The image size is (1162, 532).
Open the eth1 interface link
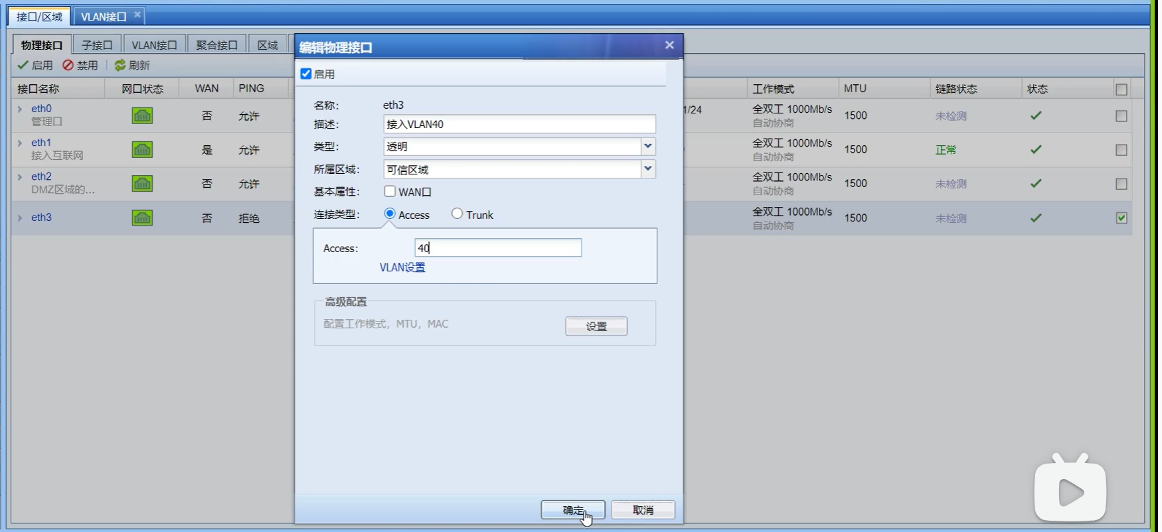pyautogui.click(x=41, y=143)
